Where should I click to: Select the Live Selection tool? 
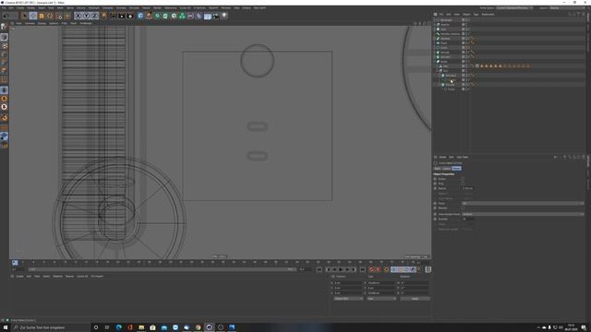coord(25,16)
